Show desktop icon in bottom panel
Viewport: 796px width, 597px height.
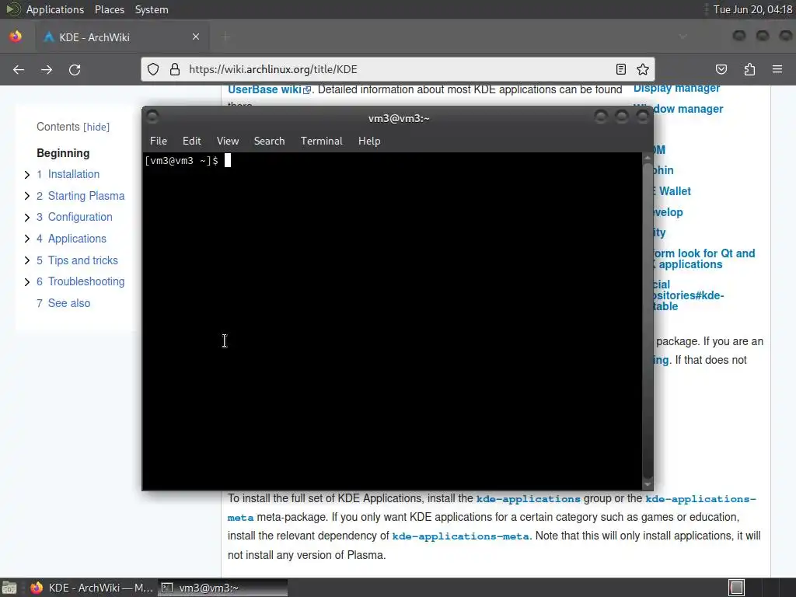tap(9, 588)
